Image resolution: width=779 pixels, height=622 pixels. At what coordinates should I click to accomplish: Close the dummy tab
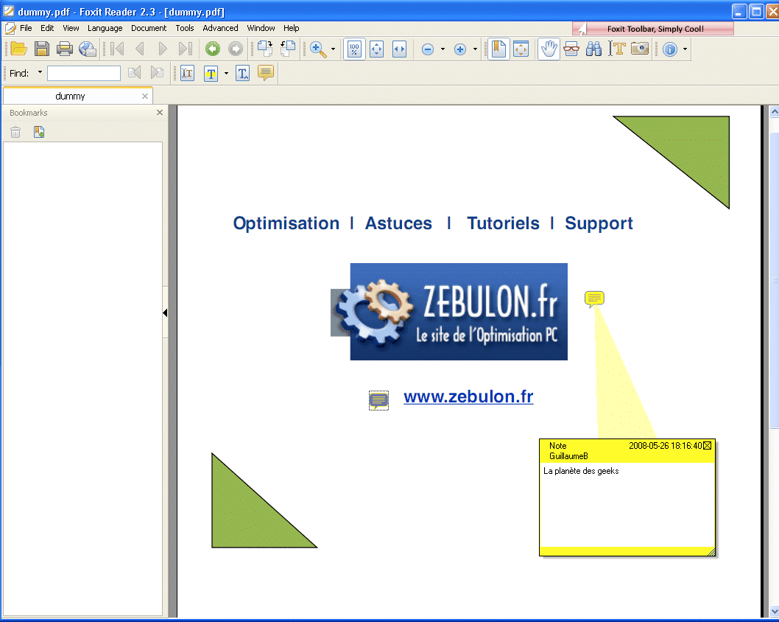pos(145,96)
